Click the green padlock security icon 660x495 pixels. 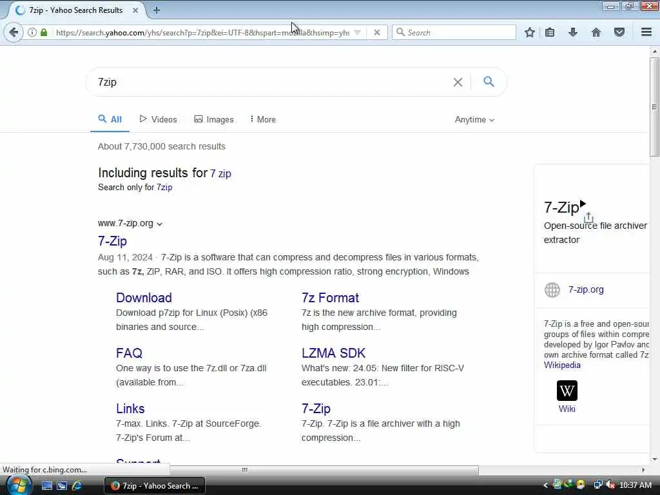tap(44, 32)
